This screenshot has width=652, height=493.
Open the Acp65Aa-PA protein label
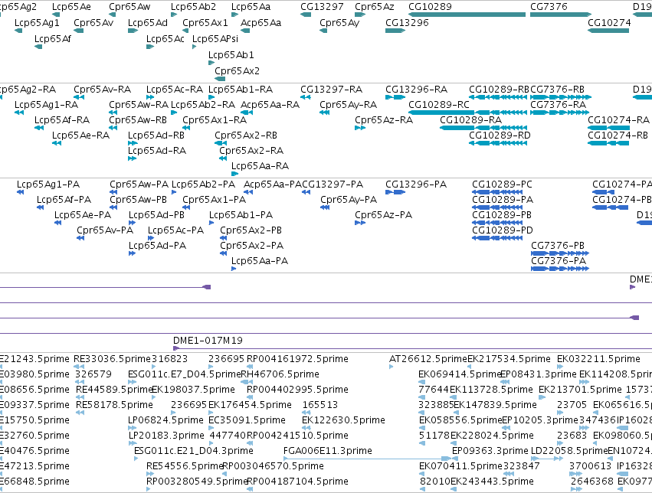(x=273, y=184)
